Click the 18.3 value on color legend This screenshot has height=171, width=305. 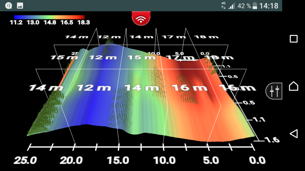tap(77, 23)
